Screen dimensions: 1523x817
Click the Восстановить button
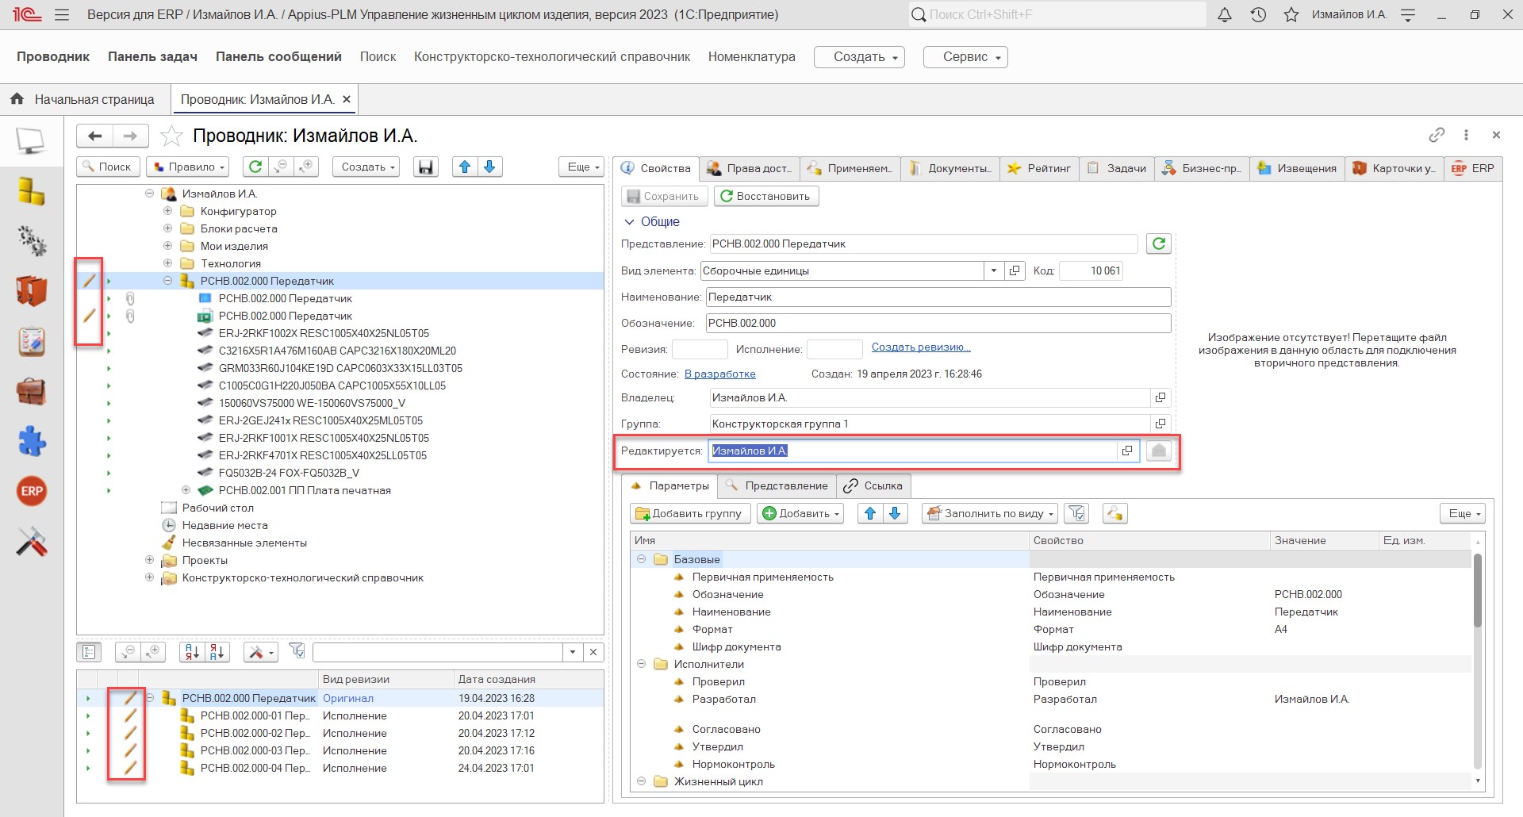[x=766, y=196]
